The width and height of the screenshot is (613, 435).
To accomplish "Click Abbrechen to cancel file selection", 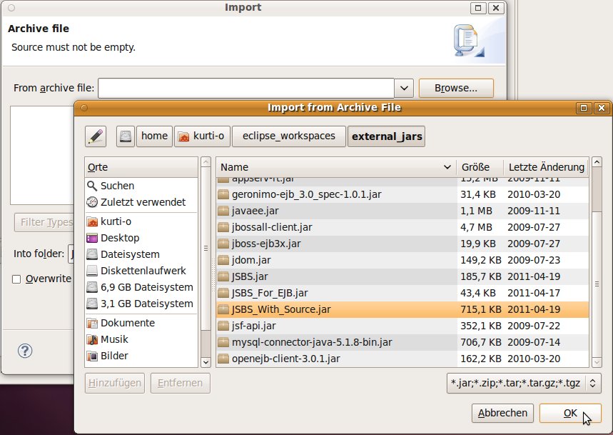I will coord(502,413).
